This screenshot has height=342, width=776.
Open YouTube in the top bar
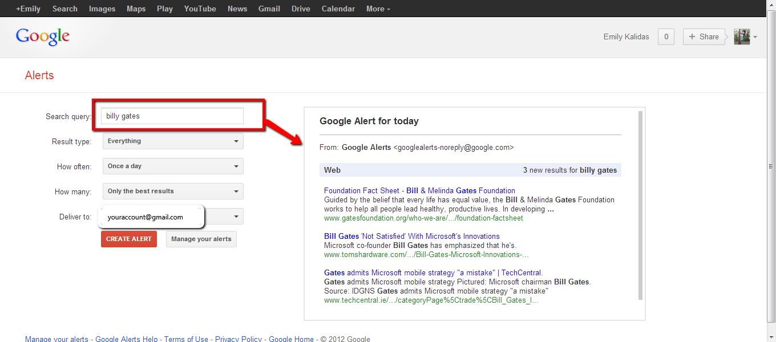point(200,9)
